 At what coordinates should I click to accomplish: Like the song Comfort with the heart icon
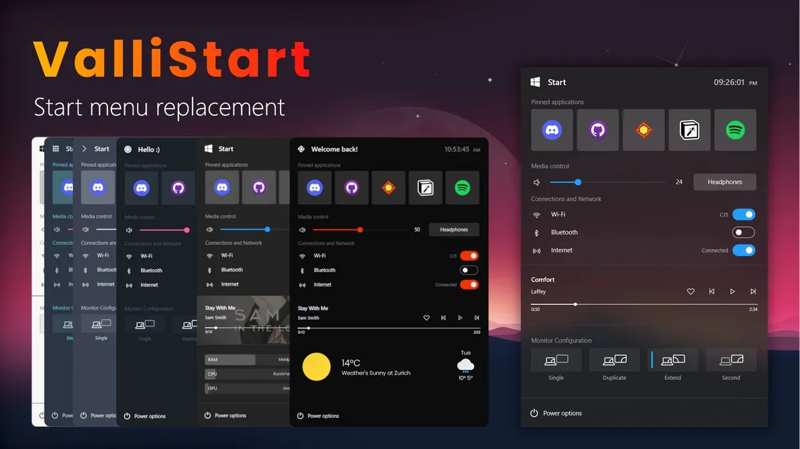tap(691, 292)
